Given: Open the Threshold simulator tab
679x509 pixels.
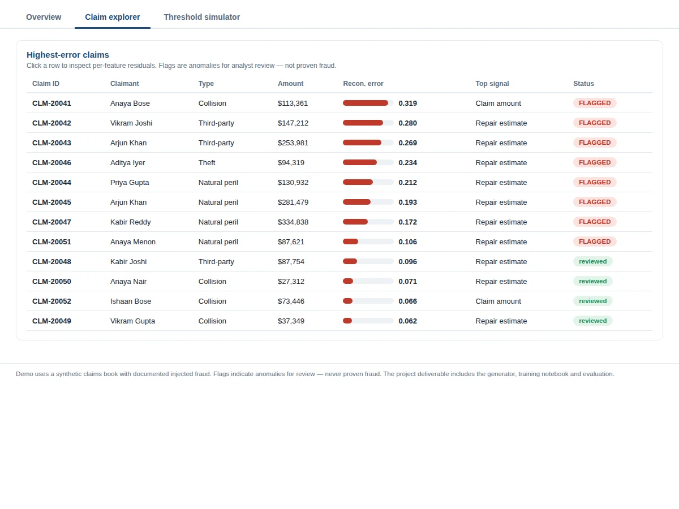Looking at the screenshot, I should pyautogui.click(x=202, y=17).
